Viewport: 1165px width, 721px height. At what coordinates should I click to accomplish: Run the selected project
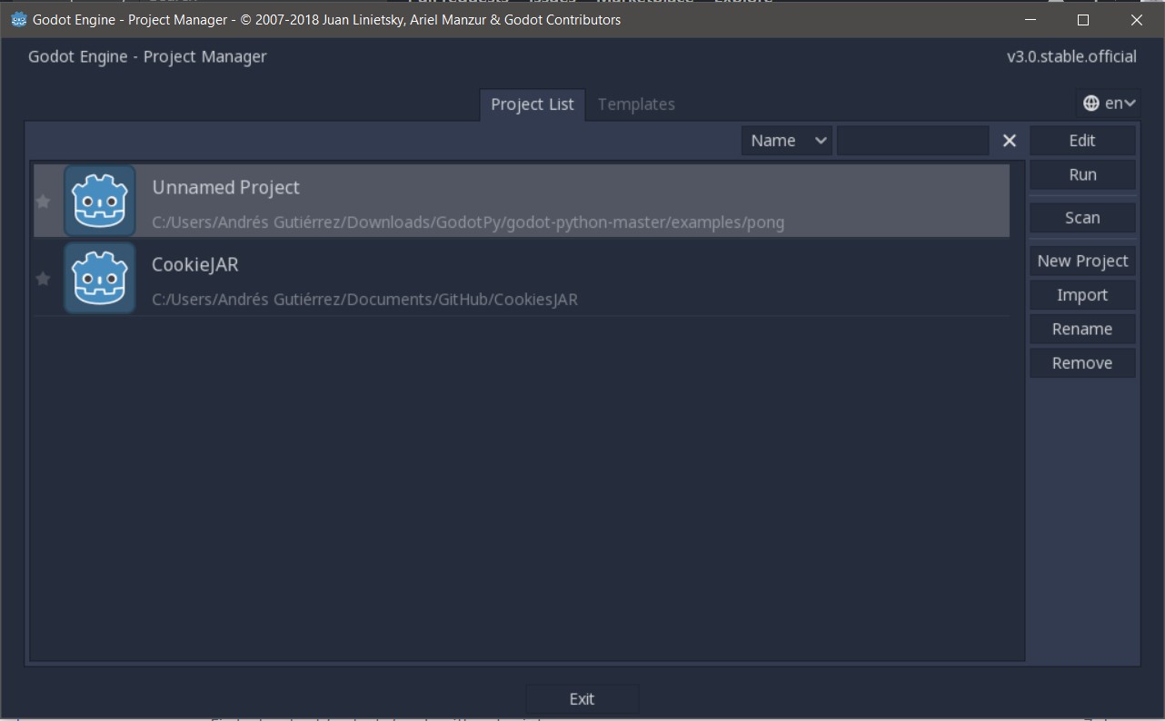pyautogui.click(x=1082, y=174)
